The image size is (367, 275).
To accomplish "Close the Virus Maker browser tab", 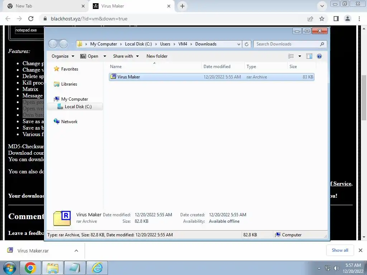I will (x=169, y=6).
